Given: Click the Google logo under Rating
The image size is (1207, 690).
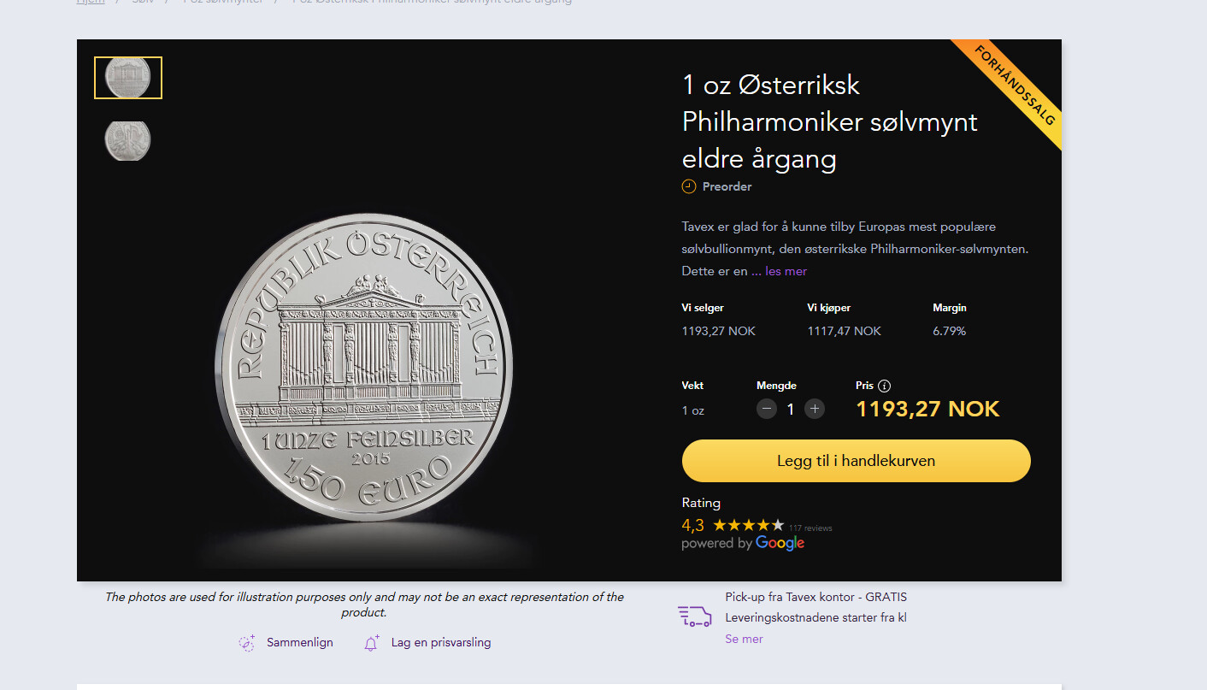Looking at the screenshot, I should (x=780, y=543).
